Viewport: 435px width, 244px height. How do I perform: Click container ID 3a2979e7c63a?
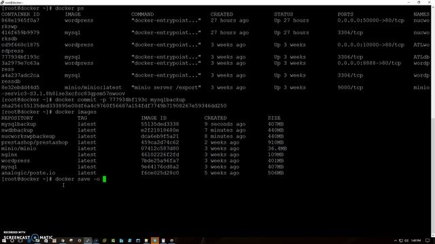tap(20, 63)
